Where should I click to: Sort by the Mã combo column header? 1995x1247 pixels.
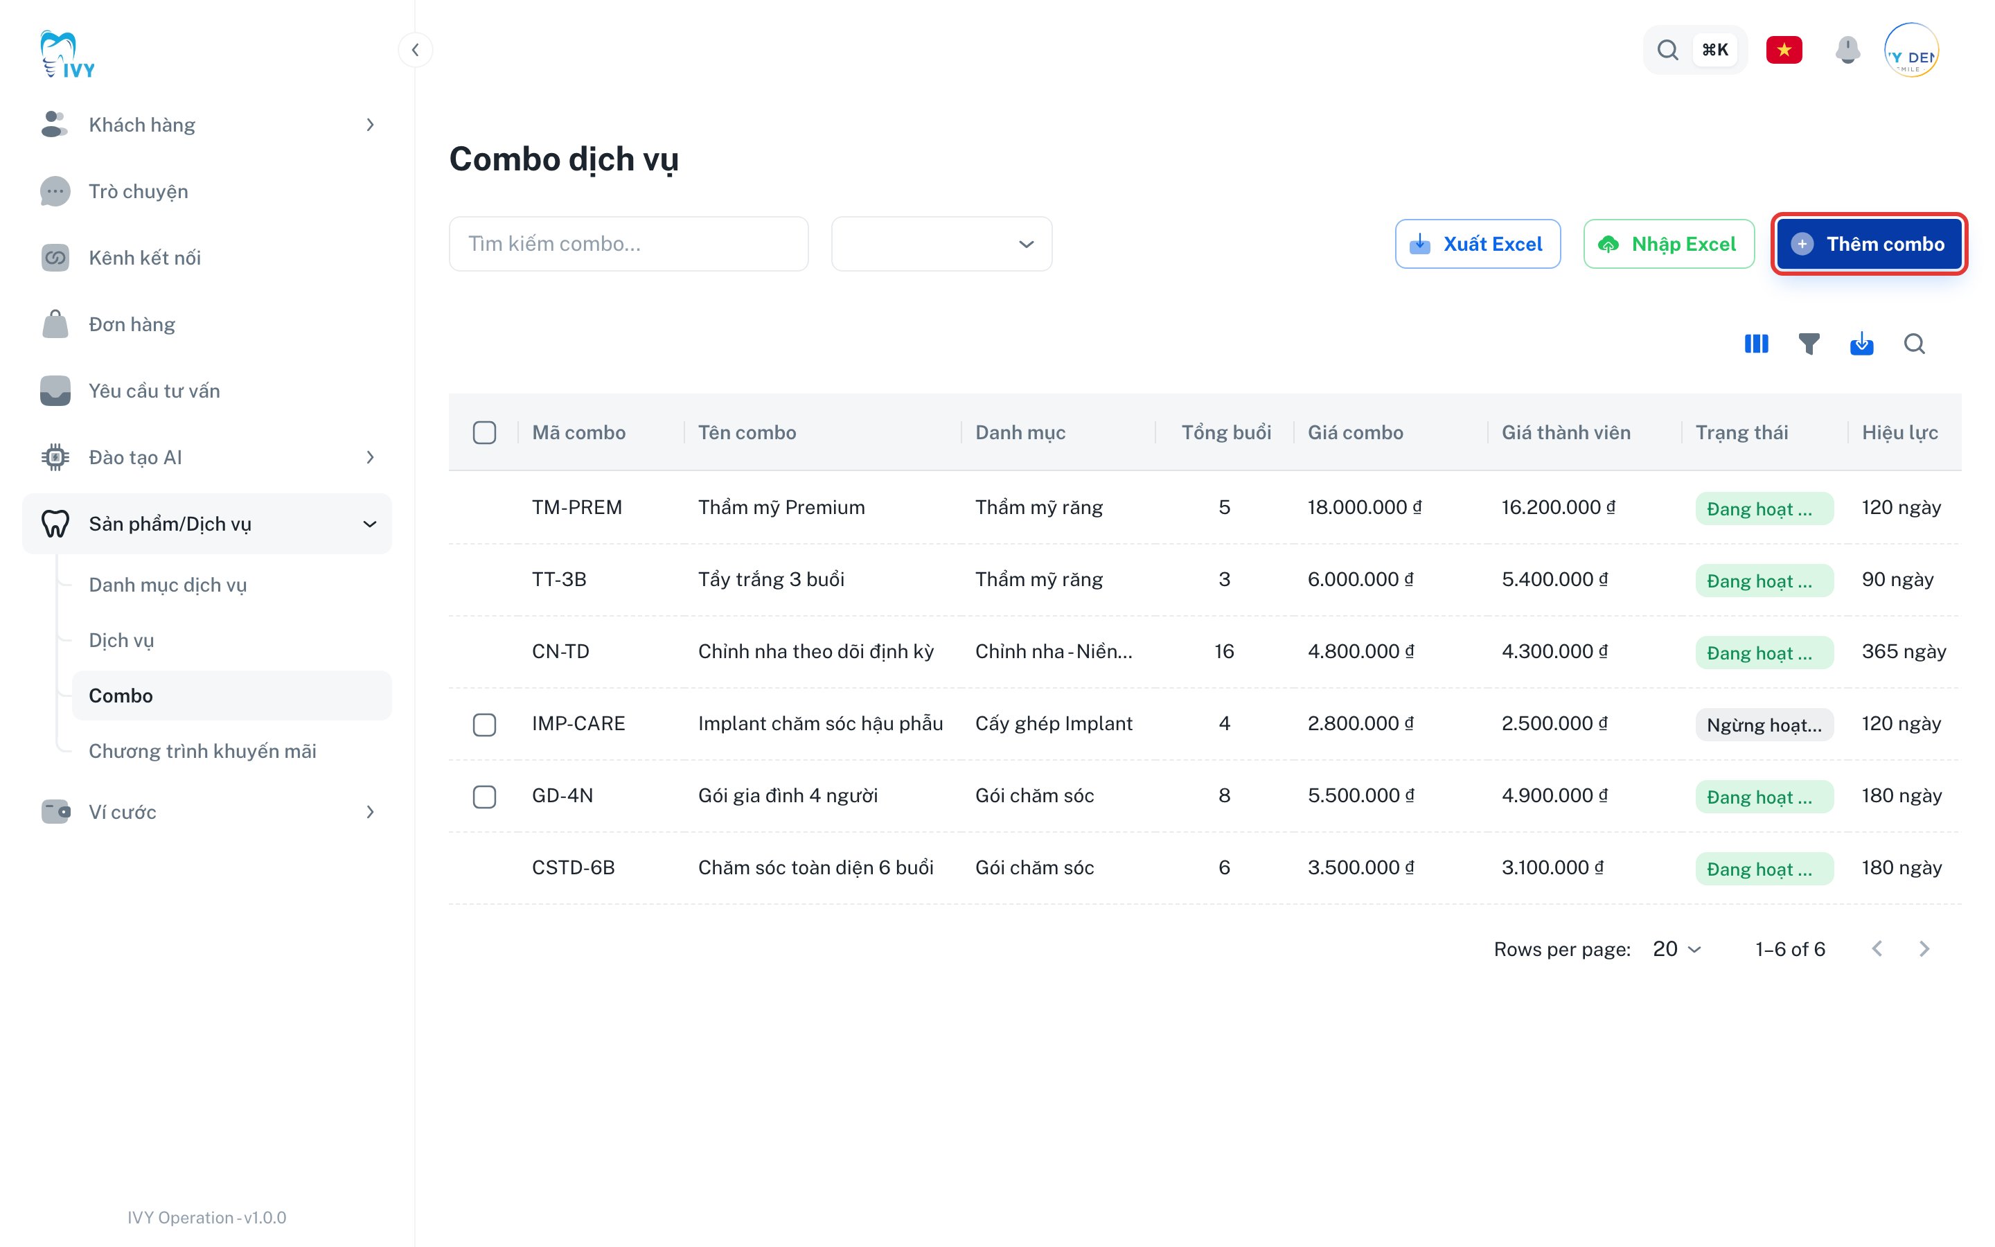pos(578,432)
